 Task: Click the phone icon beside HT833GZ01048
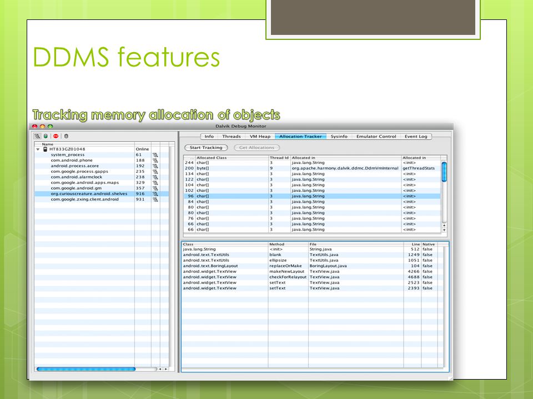(x=45, y=149)
